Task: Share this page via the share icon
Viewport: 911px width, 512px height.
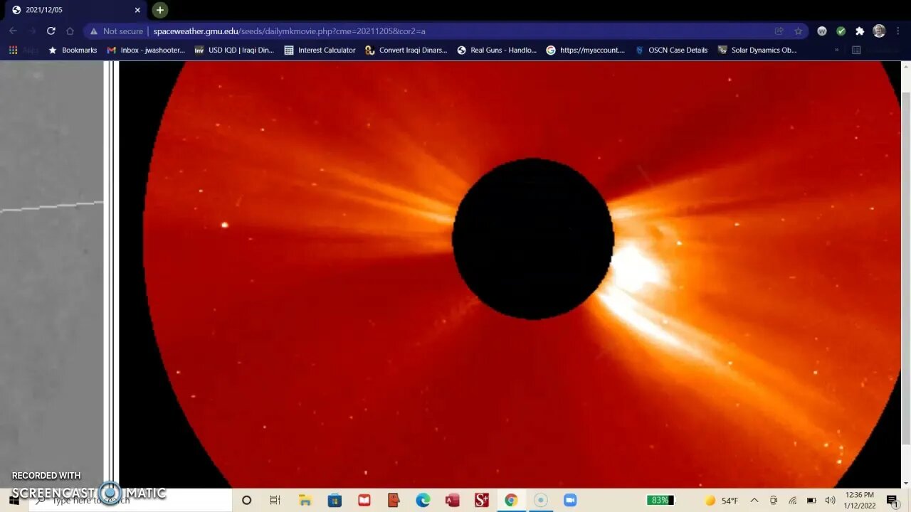Action: coord(779,31)
